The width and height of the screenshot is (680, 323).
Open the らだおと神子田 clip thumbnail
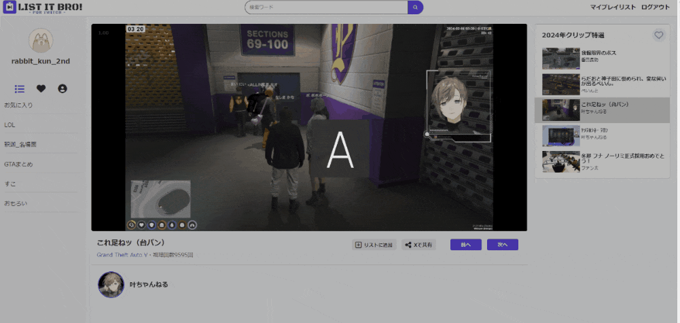pos(560,84)
